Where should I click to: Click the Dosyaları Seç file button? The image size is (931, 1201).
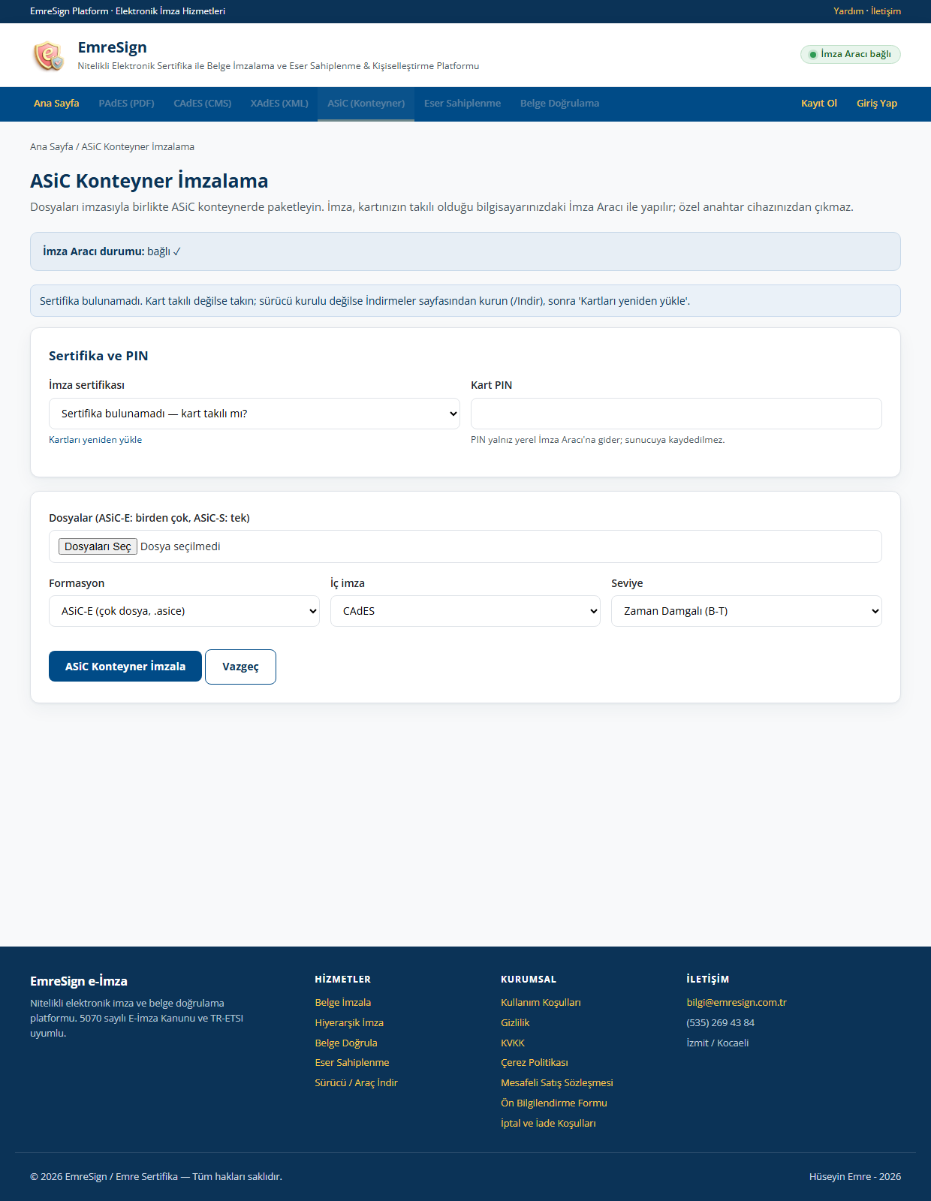98,546
